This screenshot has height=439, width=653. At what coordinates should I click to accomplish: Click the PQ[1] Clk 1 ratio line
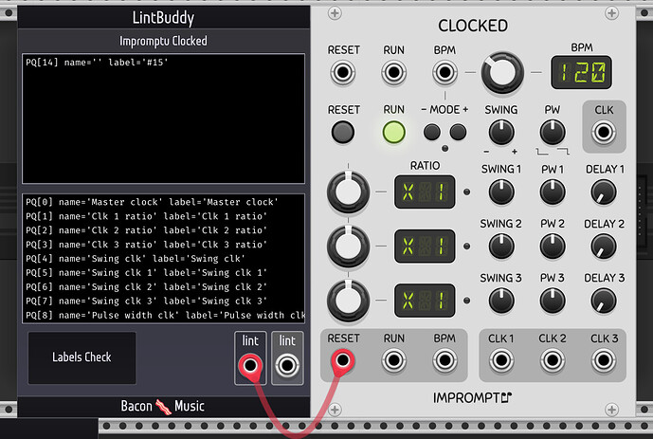[147, 216]
